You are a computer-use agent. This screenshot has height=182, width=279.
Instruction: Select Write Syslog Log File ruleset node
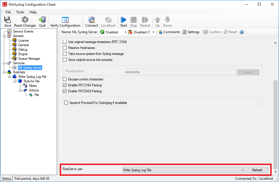tap(32, 77)
